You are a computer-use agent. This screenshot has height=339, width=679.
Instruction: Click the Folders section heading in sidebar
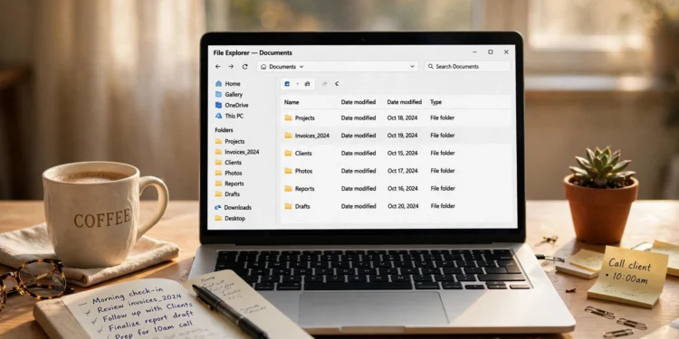[224, 130]
